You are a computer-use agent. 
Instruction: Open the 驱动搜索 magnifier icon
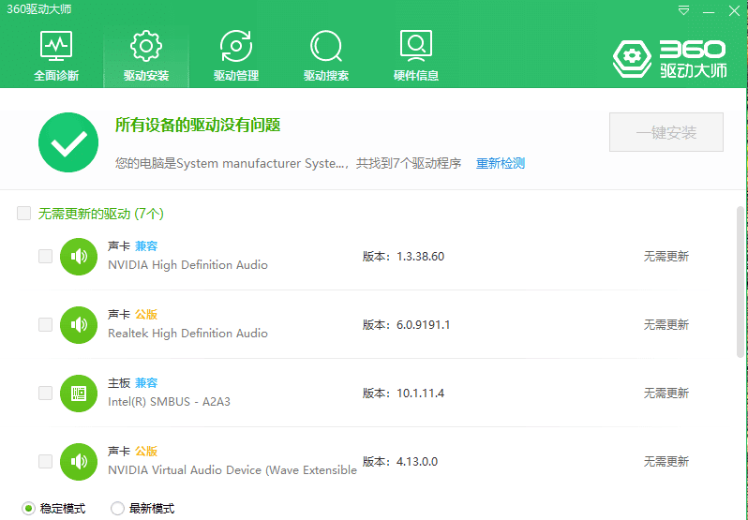tap(326, 46)
